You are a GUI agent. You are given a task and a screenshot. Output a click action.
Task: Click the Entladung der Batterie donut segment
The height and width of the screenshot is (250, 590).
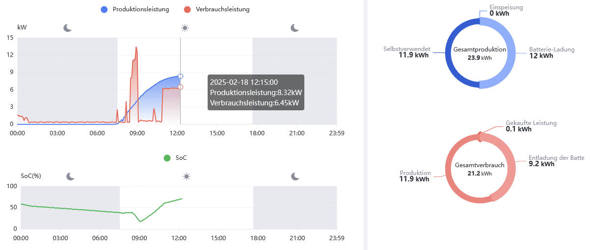click(x=508, y=167)
